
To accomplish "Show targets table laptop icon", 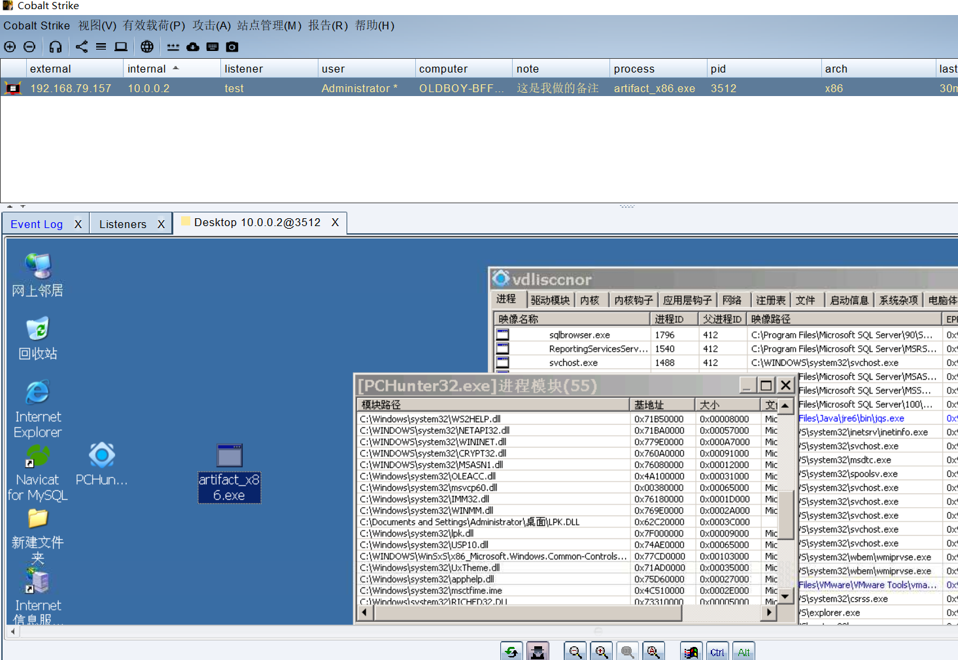I will (121, 46).
